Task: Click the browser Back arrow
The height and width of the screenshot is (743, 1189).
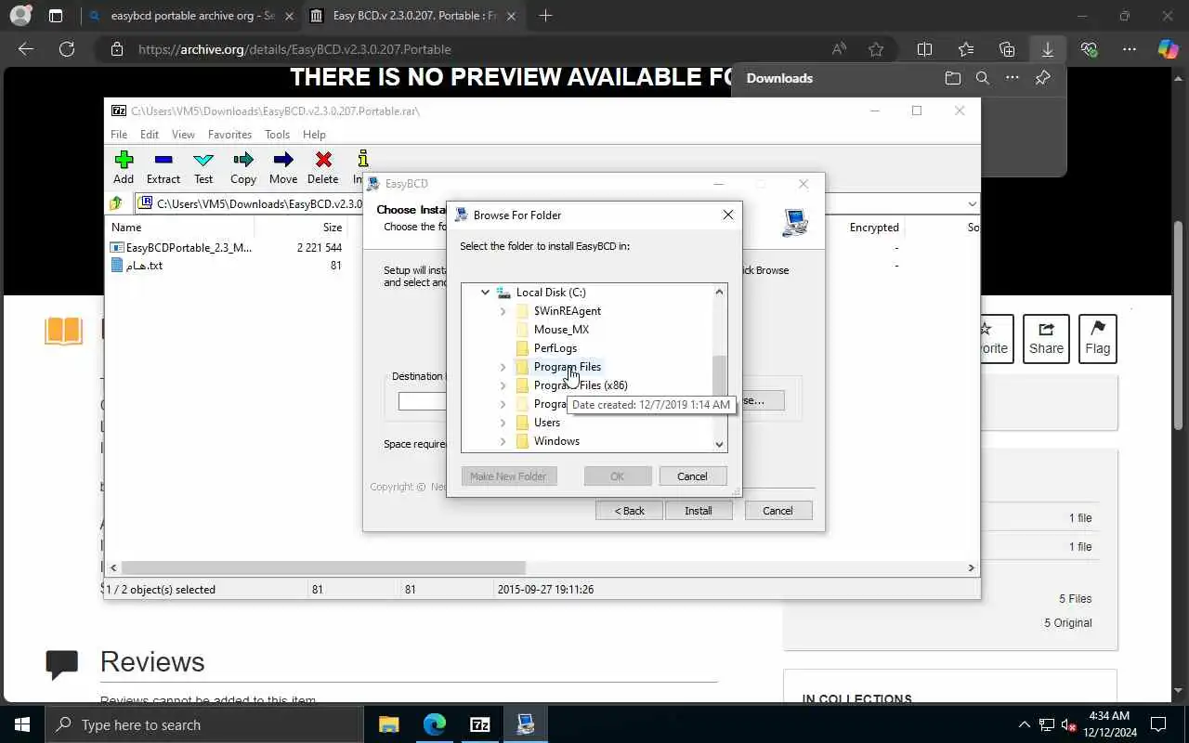Action: click(26, 49)
